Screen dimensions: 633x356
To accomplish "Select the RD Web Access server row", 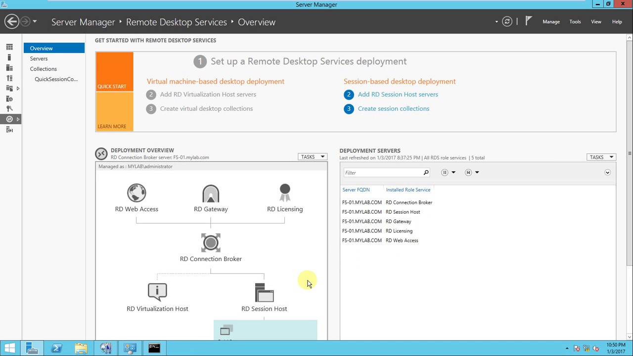I will [477, 240].
